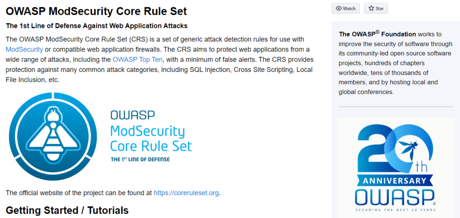Click the star icon
Image resolution: width=460 pixels, height=218 pixels.
point(371,9)
